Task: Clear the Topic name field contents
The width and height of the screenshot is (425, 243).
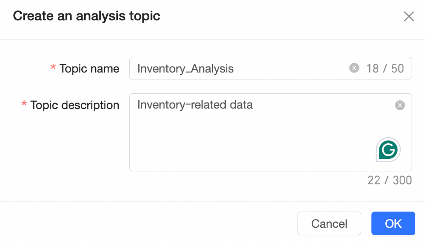Action: (354, 68)
